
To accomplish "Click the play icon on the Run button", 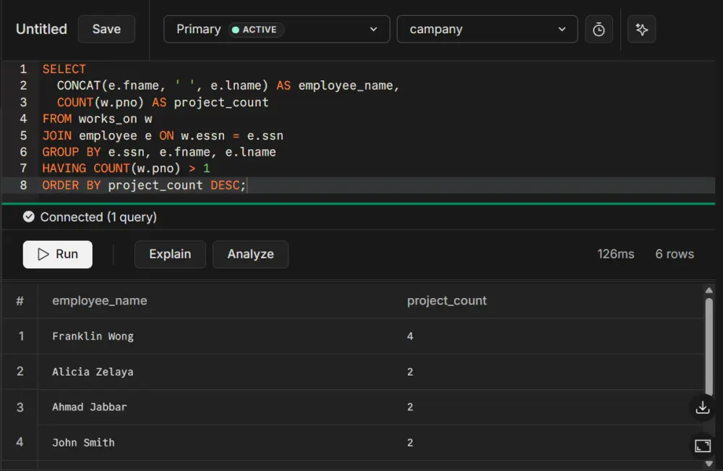I will tap(42, 254).
